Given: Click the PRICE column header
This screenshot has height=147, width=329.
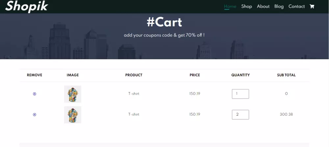Looking at the screenshot, I should 195,75.
